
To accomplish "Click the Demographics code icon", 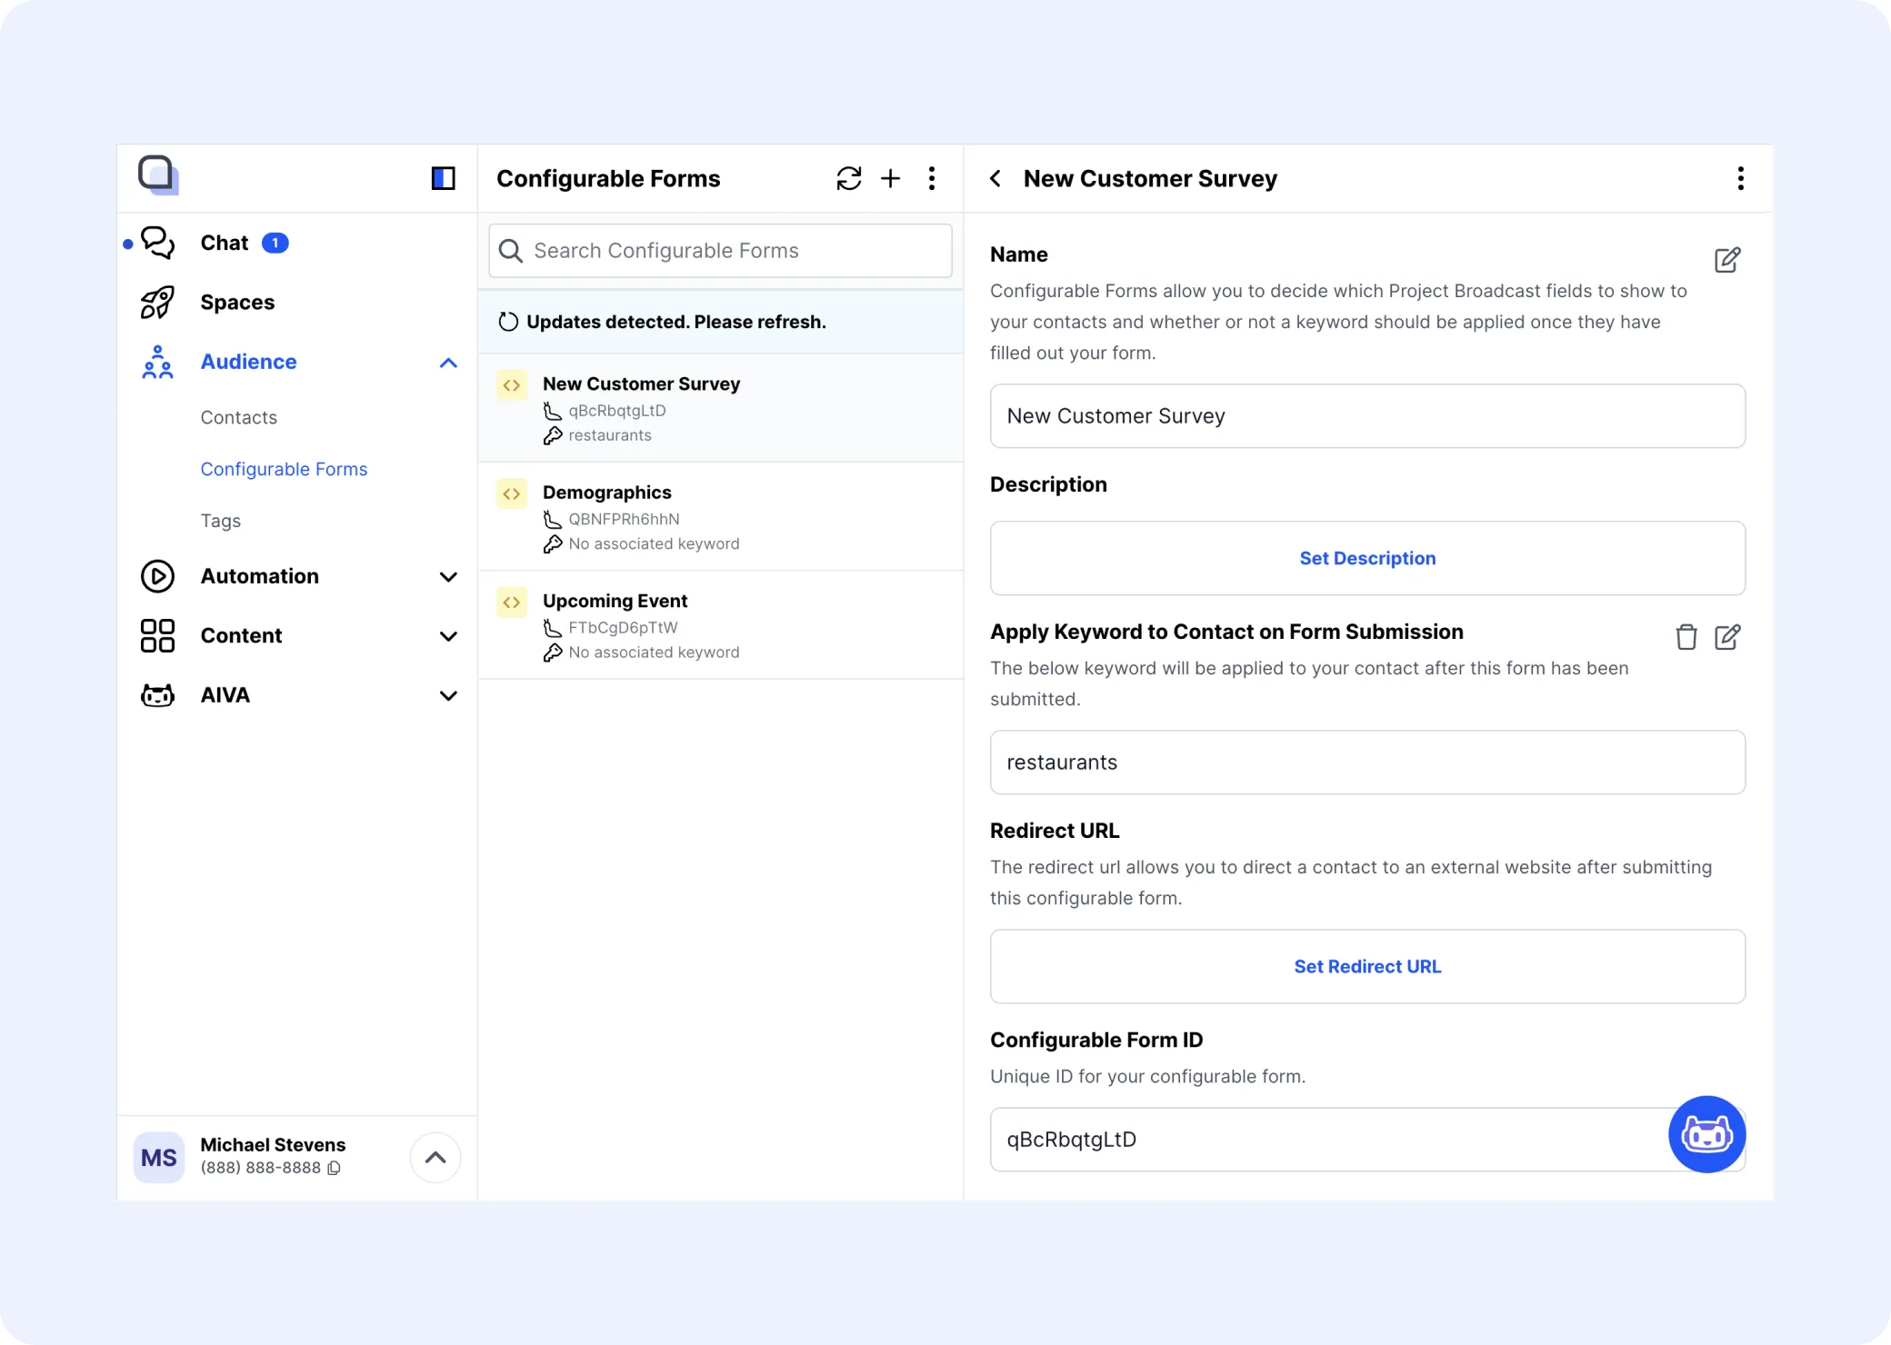I will click(512, 493).
